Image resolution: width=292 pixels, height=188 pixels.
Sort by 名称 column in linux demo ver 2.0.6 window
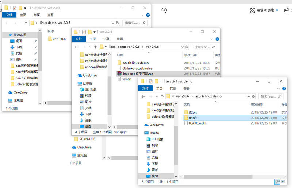coord(51,31)
